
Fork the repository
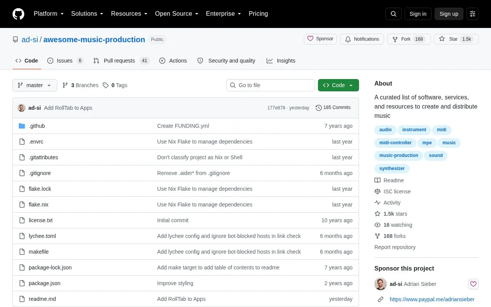[409, 39]
